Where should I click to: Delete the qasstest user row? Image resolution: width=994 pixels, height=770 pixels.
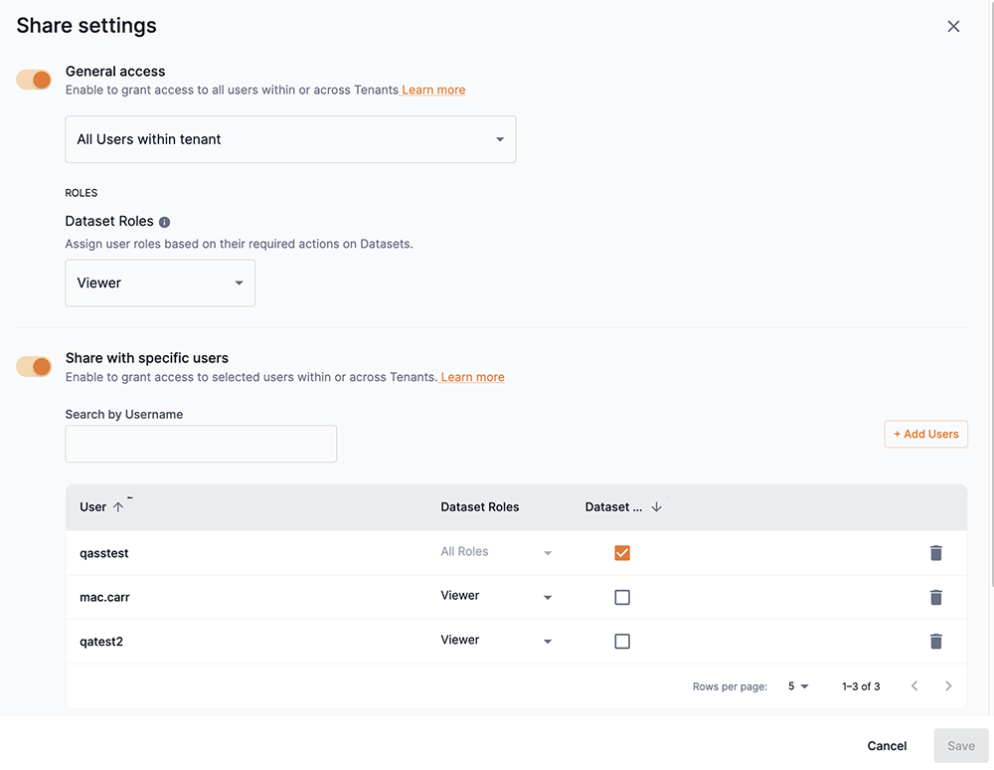pos(935,552)
